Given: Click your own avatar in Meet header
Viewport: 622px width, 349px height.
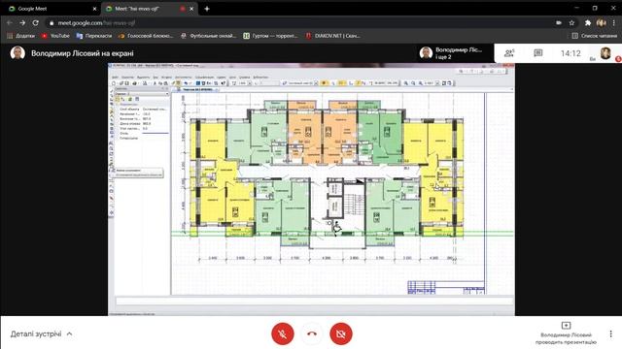Looking at the screenshot, I should 605,53.
